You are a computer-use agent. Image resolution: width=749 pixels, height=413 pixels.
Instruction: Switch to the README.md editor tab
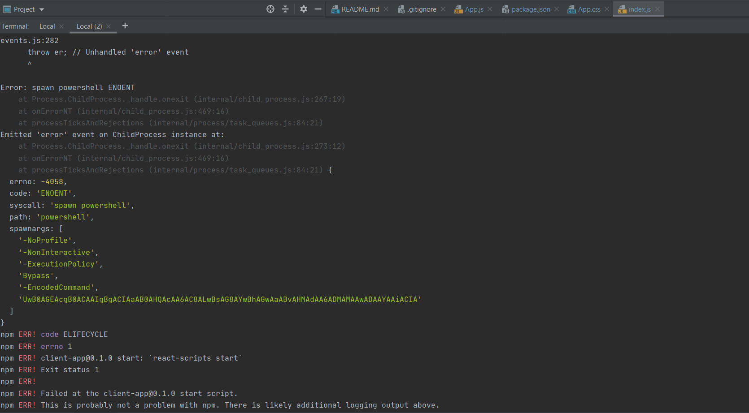coord(360,9)
